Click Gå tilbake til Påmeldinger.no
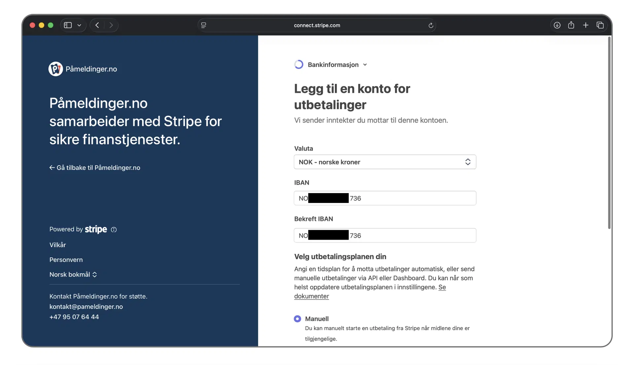The height and width of the screenshot is (365, 634). click(95, 168)
